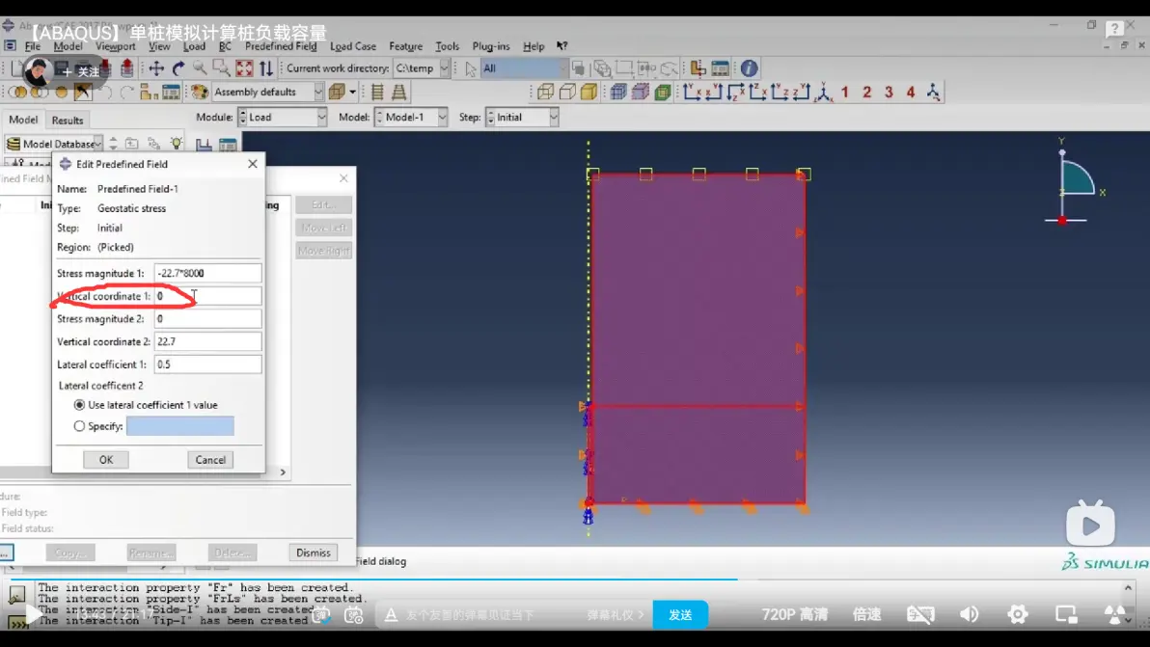The image size is (1150, 647).
Task: Click the Vertical coordinate 2 field
Action: (207, 341)
